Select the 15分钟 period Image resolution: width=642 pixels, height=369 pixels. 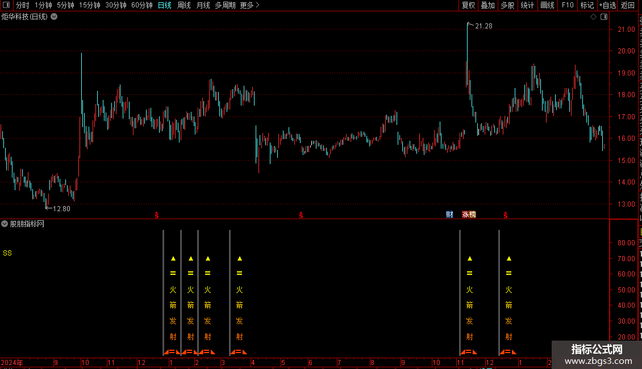(90, 5)
